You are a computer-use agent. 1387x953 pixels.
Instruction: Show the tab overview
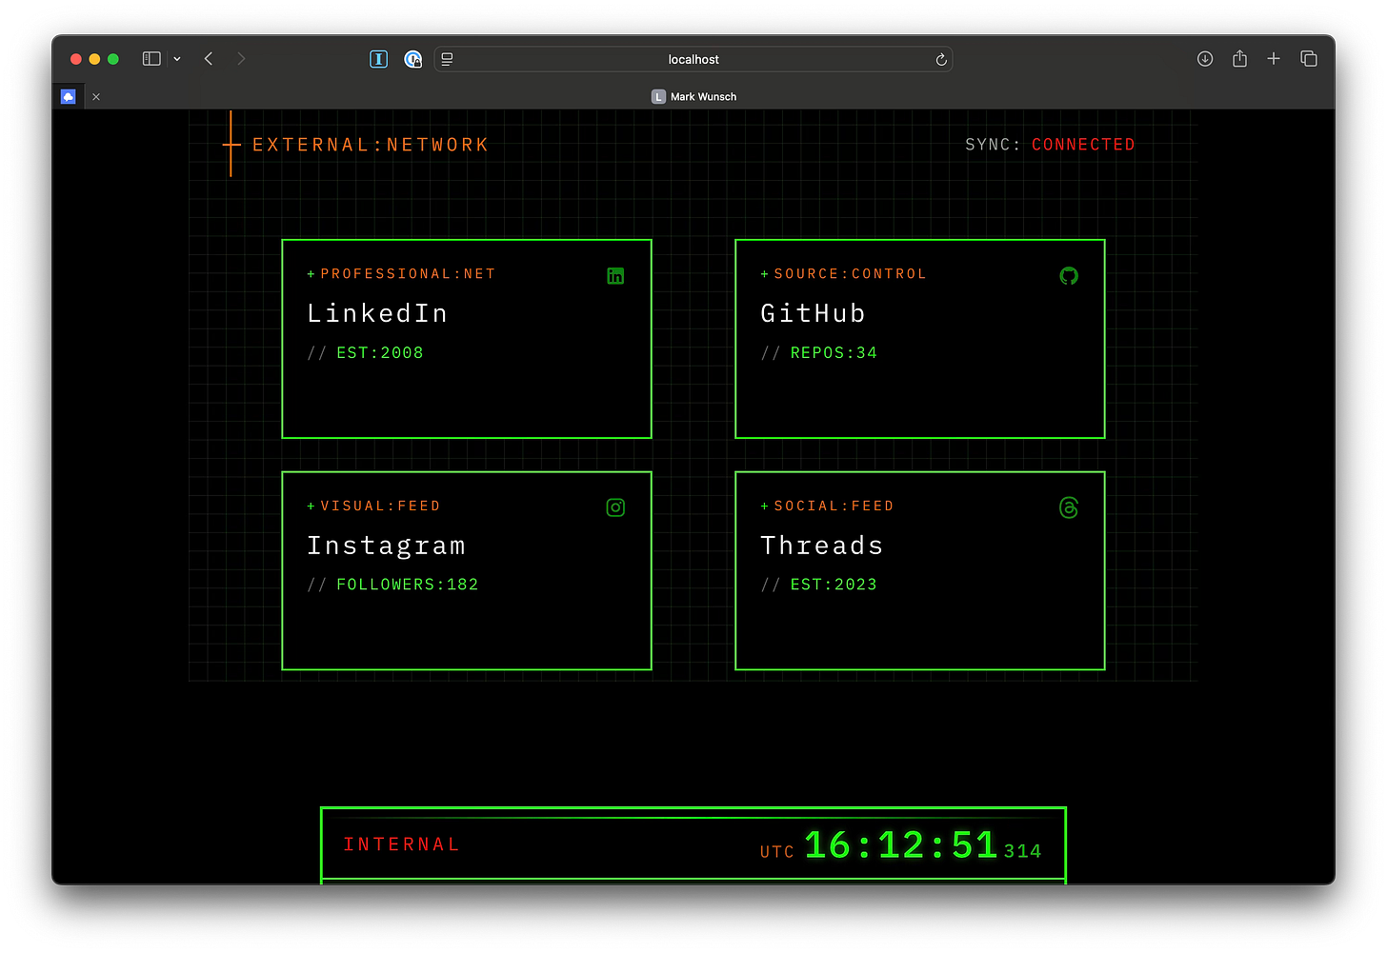click(x=1309, y=59)
